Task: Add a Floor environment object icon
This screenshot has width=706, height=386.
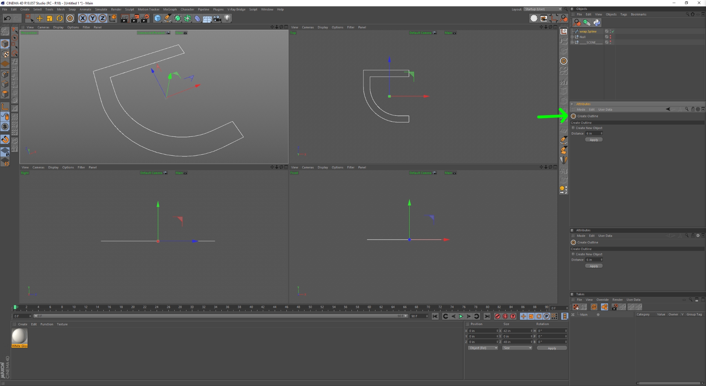Action: coord(207,18)
